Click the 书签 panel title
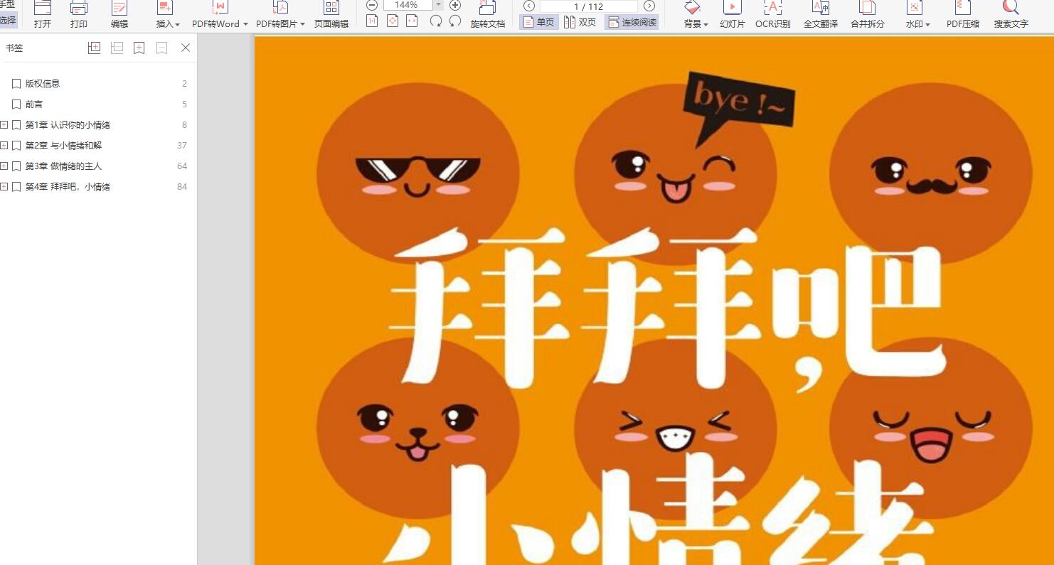This screenshot has width=1054, height=565. pyautogui.click(x=14, y=48)
